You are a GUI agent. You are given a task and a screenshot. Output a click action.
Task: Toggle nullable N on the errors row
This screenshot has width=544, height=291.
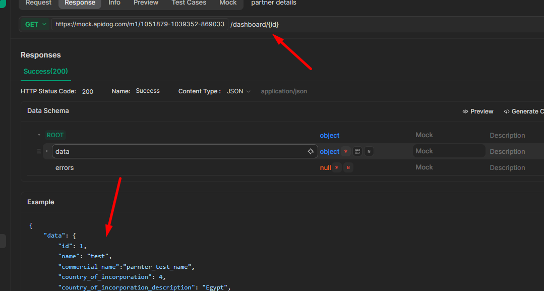coord(348,168)
